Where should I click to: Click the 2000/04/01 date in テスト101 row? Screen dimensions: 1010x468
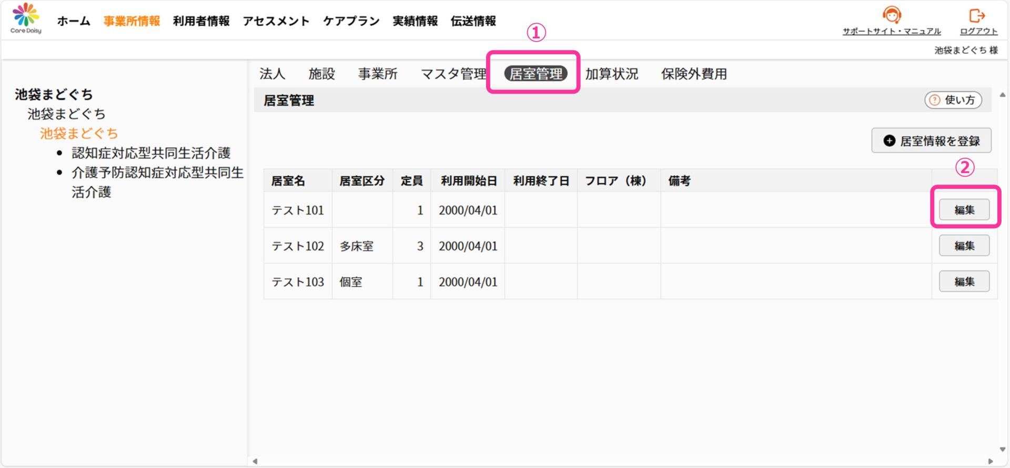click(x=468, y=210)
